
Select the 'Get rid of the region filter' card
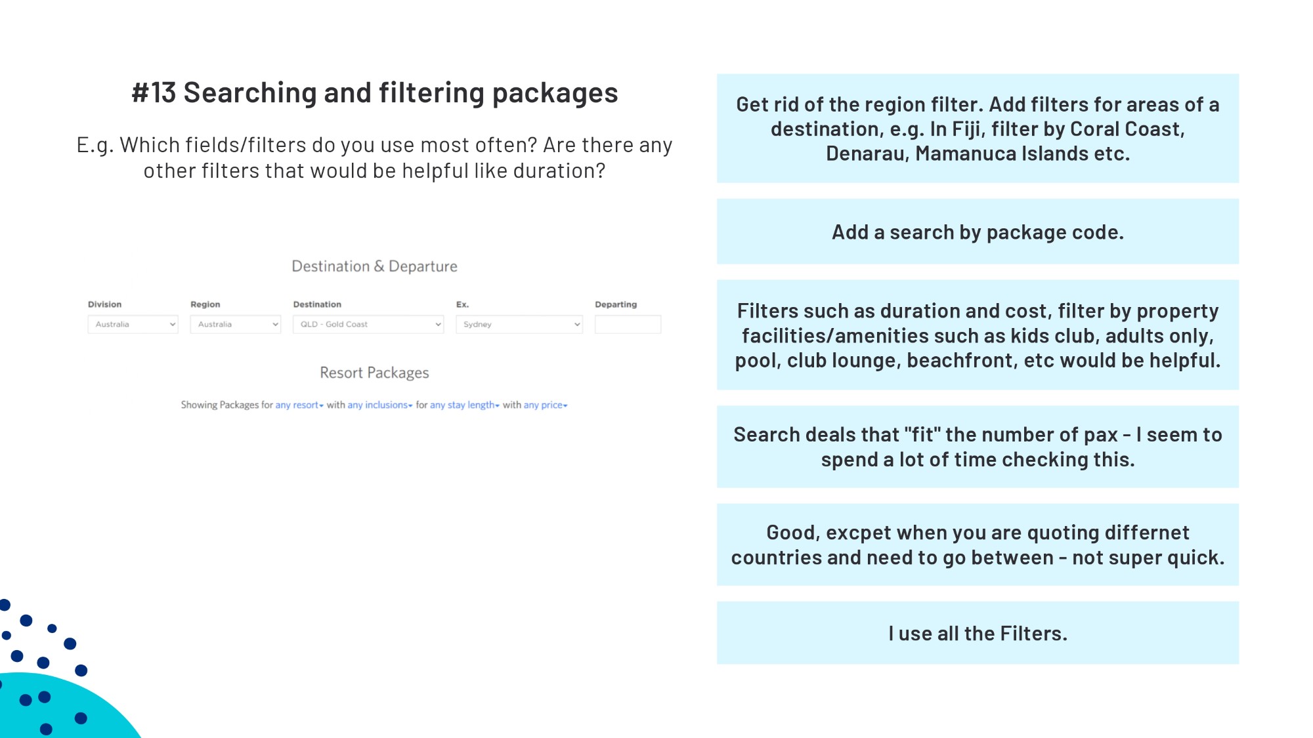pos(978,129)
